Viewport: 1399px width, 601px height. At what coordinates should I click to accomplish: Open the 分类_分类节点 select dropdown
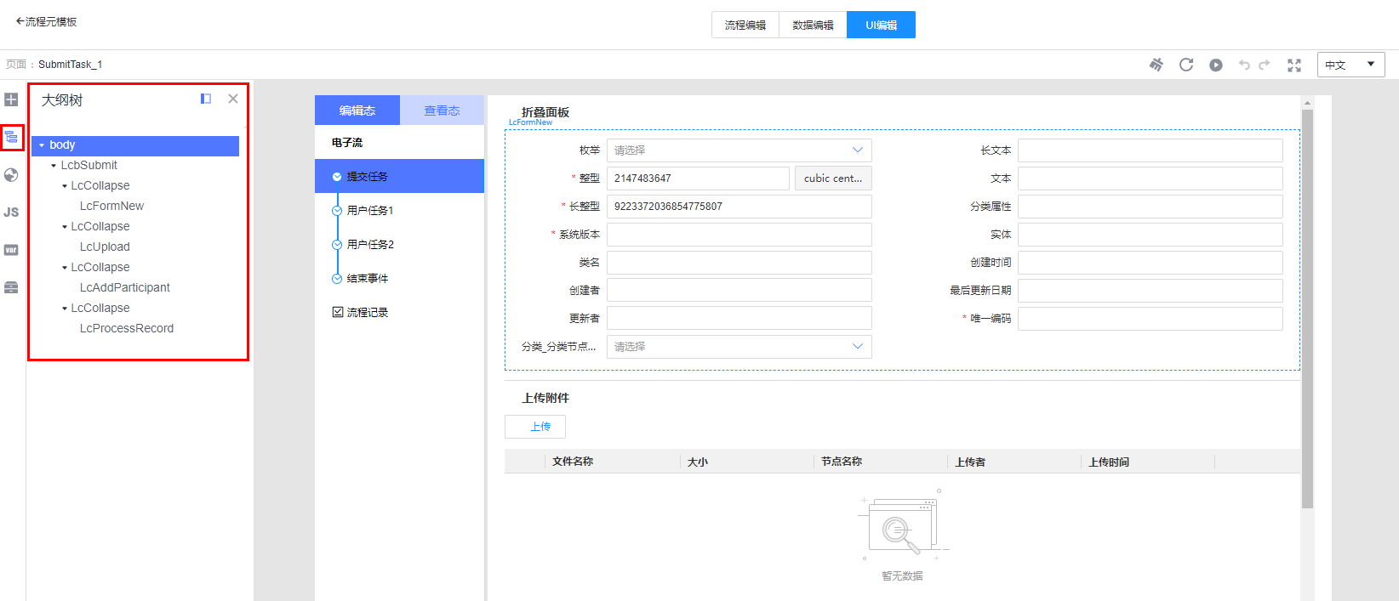(x=739, y=347)
